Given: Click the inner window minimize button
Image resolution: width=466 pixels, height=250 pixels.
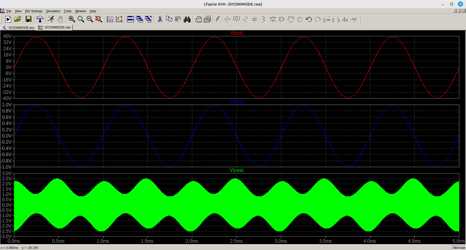Looking at the screenshot, I should click(455, 10).
